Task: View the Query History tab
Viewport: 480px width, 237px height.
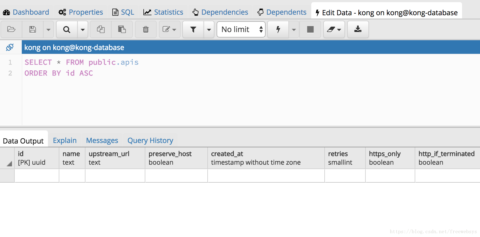Action: [x=150, y=140]
